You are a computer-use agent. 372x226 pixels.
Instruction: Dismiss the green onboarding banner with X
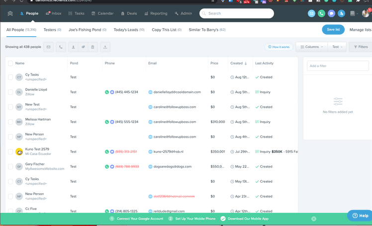point(314,219)
